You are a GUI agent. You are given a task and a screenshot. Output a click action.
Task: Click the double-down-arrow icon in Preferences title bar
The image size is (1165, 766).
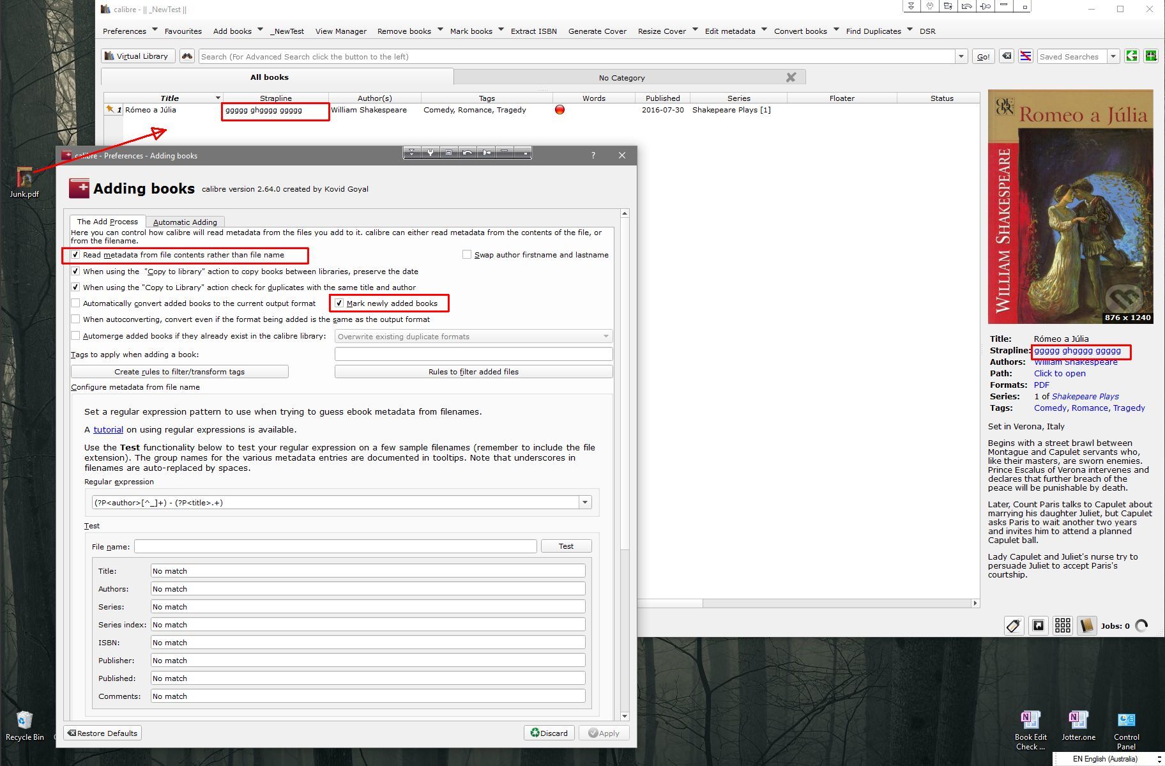pos(412,152)
